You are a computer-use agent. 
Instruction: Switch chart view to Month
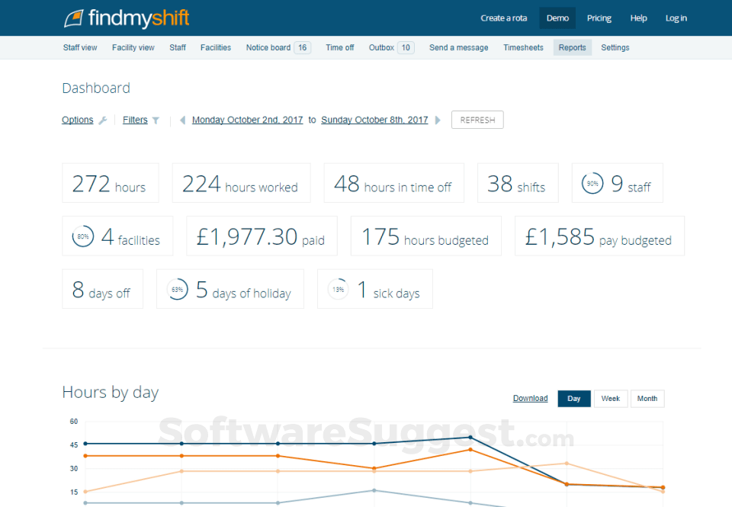[647, 398]
